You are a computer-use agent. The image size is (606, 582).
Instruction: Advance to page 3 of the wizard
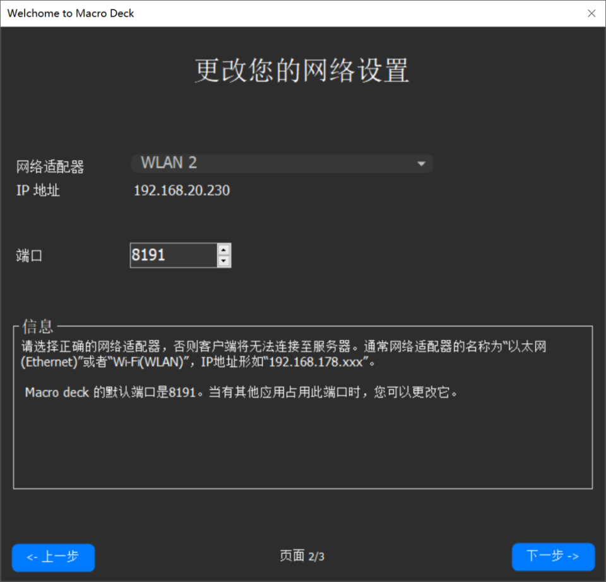[x=553, y=557]
